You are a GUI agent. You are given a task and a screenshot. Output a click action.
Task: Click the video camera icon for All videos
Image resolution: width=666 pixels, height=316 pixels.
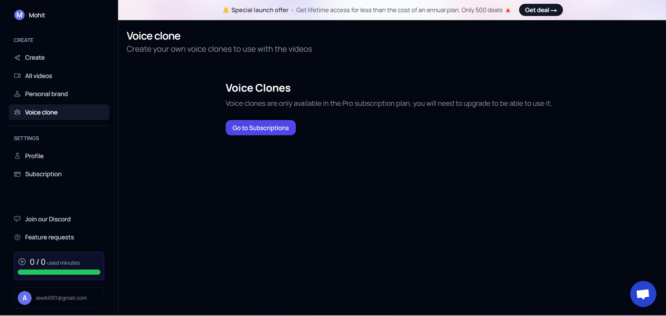click(17, 76)
